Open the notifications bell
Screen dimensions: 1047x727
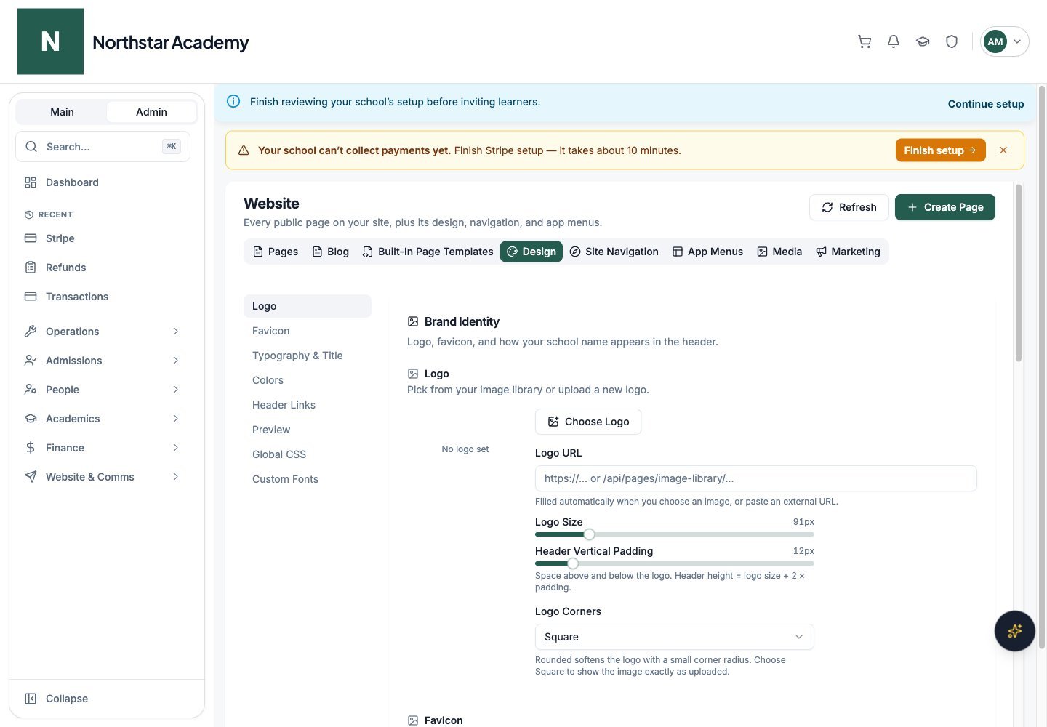894,41
